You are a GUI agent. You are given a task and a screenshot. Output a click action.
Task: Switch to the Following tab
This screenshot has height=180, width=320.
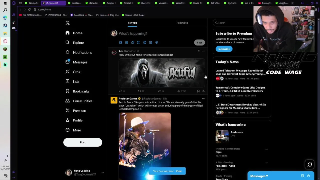pyautogui.click(x=182, y=23)
